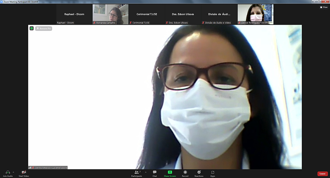This screenshot has height=178, width=330.
Task: Select Fernanda Carvalho's video thumbnail
Action: click(x=110, y=14)
